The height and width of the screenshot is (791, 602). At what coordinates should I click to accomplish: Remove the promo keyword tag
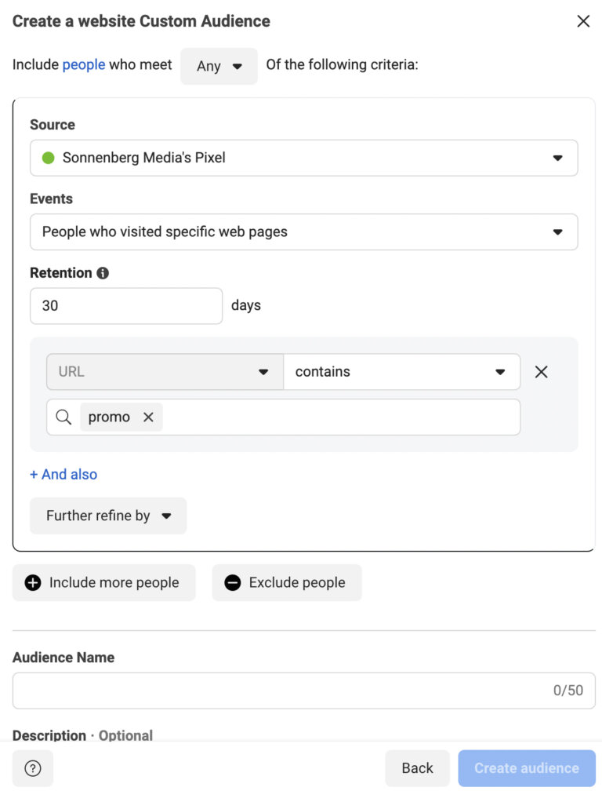tap(147, 417)
